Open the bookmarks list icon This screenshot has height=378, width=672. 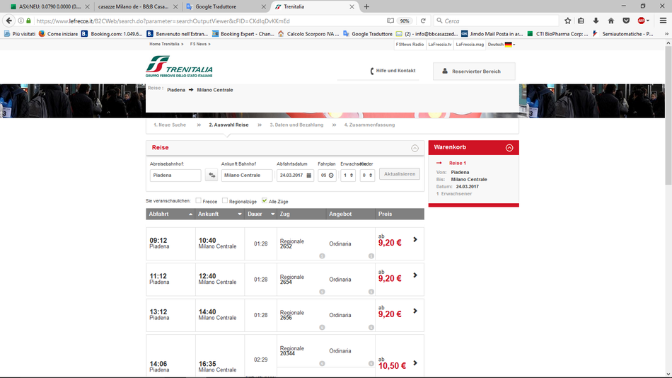(x=581, y=21)
